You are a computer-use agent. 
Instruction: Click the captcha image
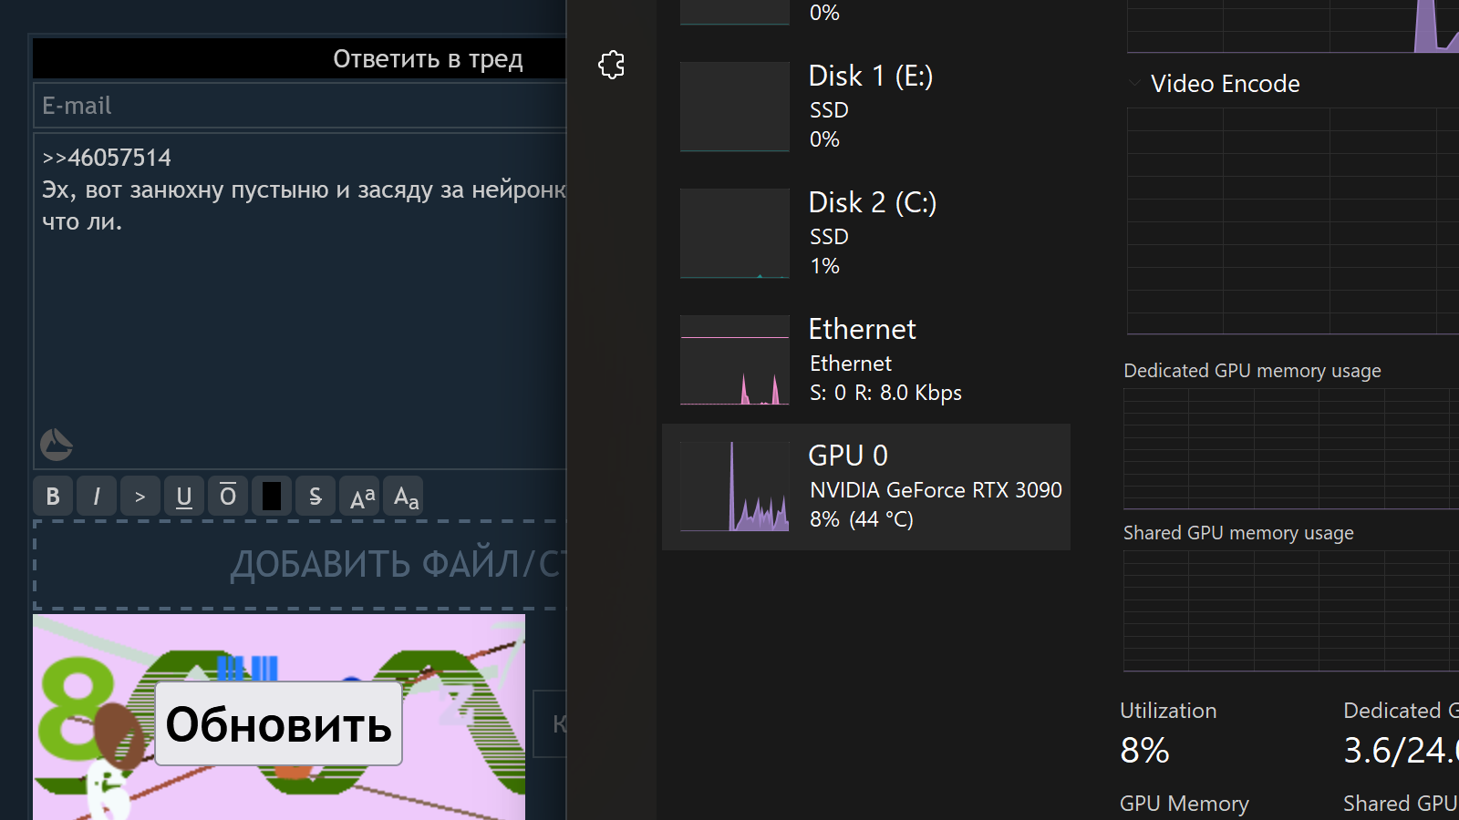(x=279, y=717)
